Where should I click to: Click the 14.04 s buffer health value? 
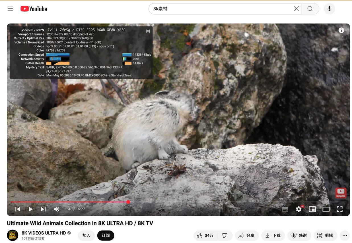(x=138, y=63)
